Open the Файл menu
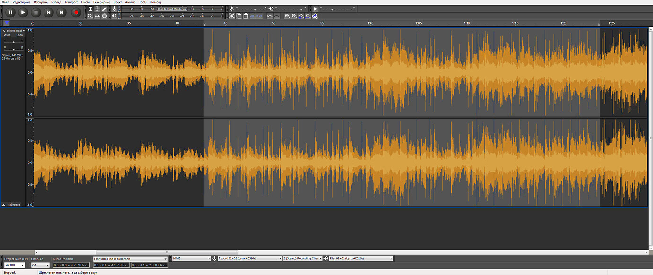Viewport: 653px width, 275px height. [5, 2]
